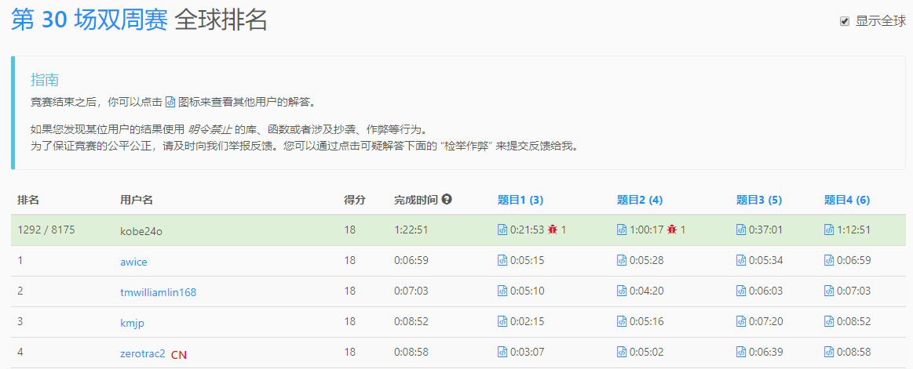Toggle the 显示全球 checkbox
The width and height of the screenshot is (913, 369).
point(844,21)
